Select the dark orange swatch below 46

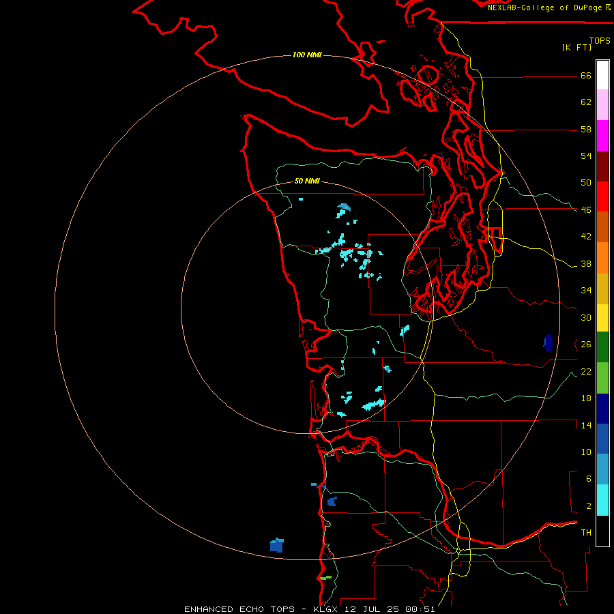tap(602, 226)
